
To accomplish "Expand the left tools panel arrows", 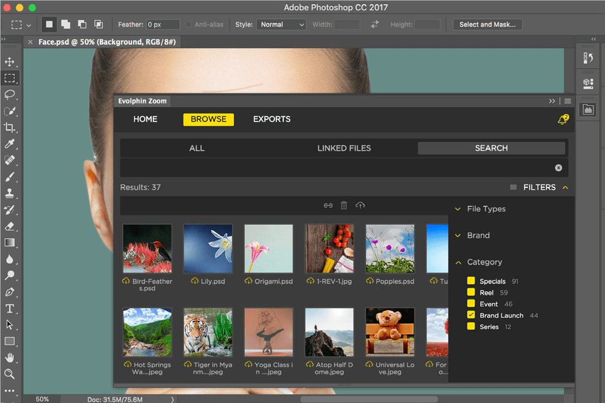I will (3, 39).
